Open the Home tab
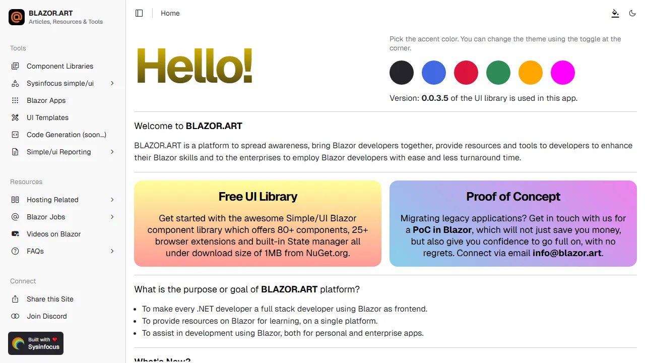645x363 pixels. [x=170, y=13]
